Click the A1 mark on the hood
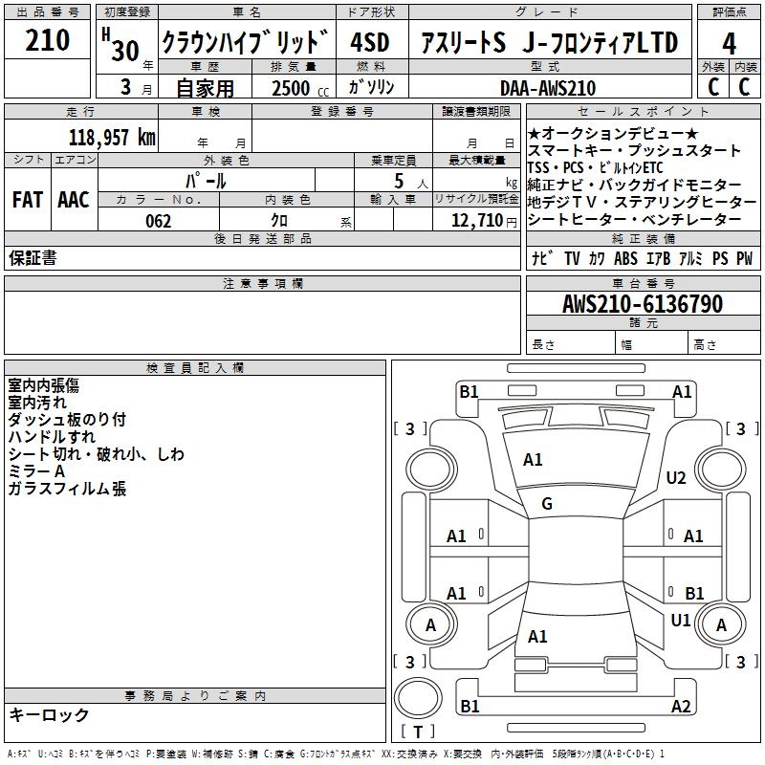 533,460
